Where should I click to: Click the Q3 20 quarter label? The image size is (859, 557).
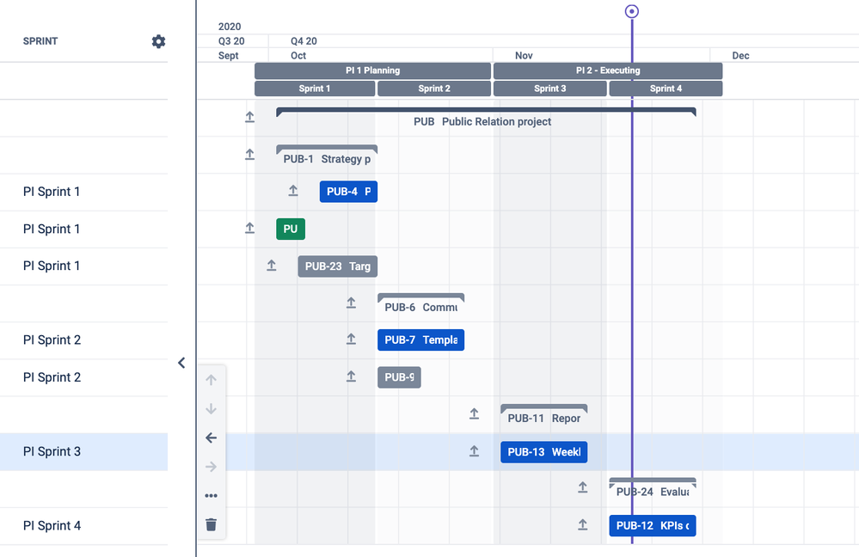click(x=231, y=41)
